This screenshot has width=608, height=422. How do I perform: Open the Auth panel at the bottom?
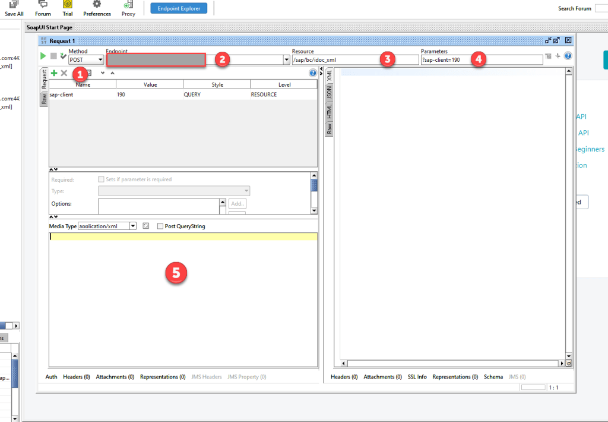(51, 376)
